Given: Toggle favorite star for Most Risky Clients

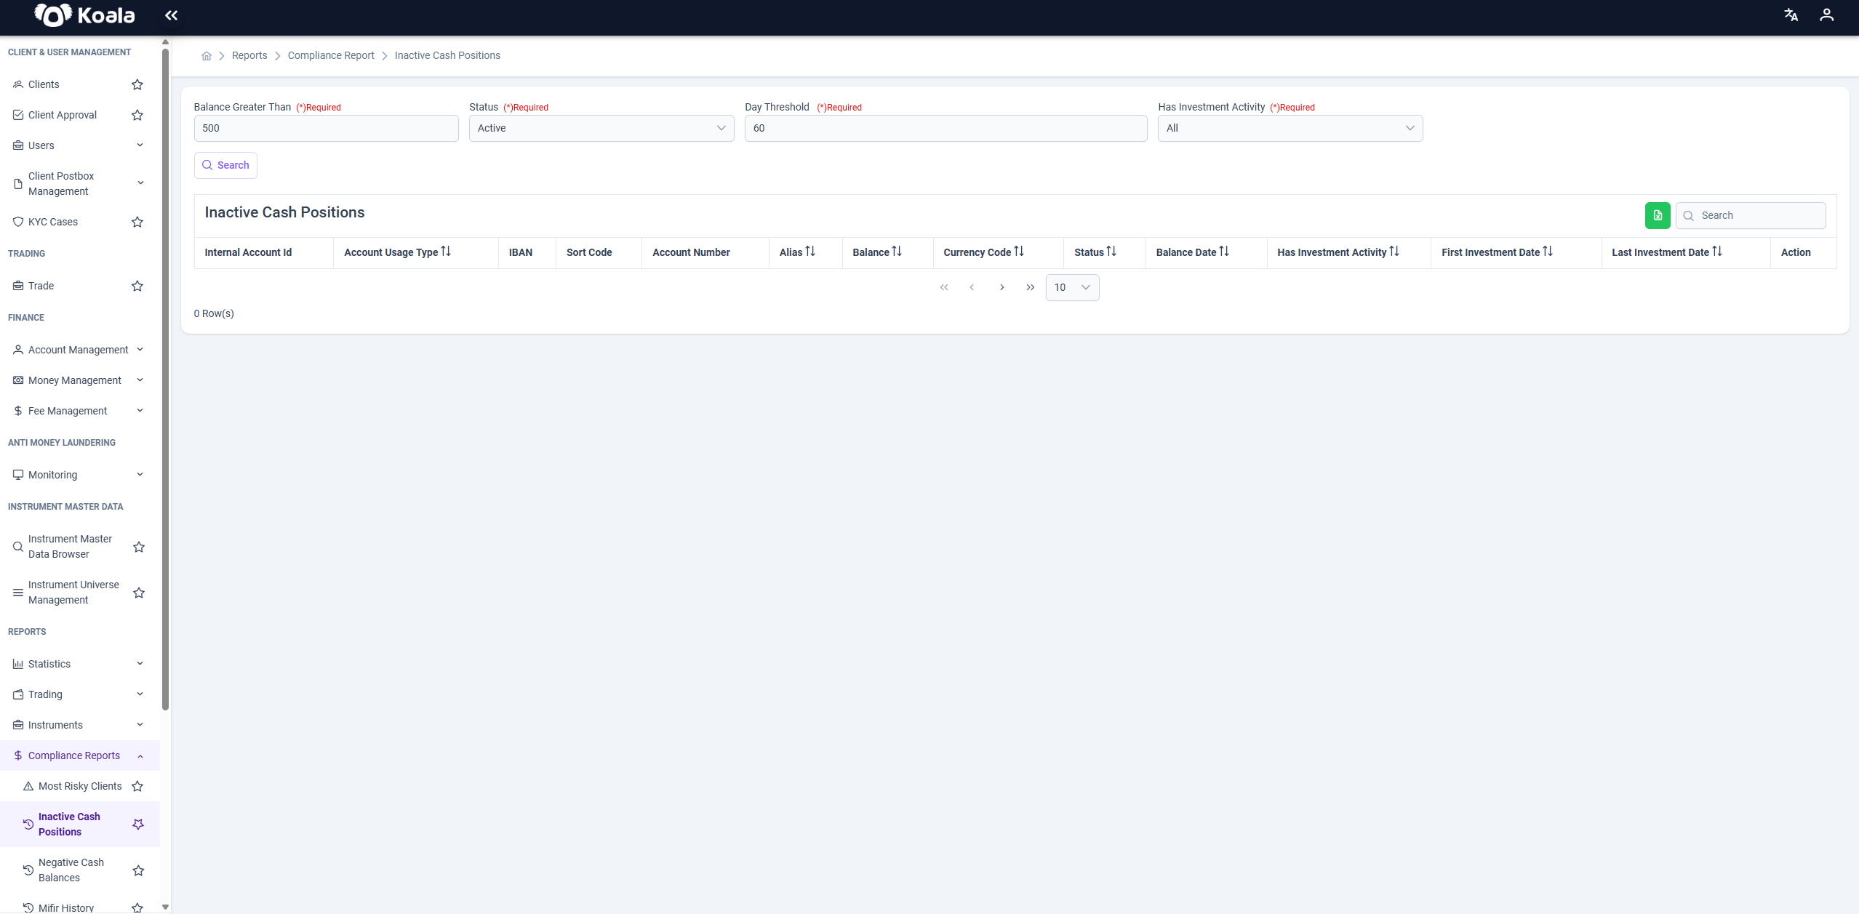Looking at the screenshot, I should point(137,786).
